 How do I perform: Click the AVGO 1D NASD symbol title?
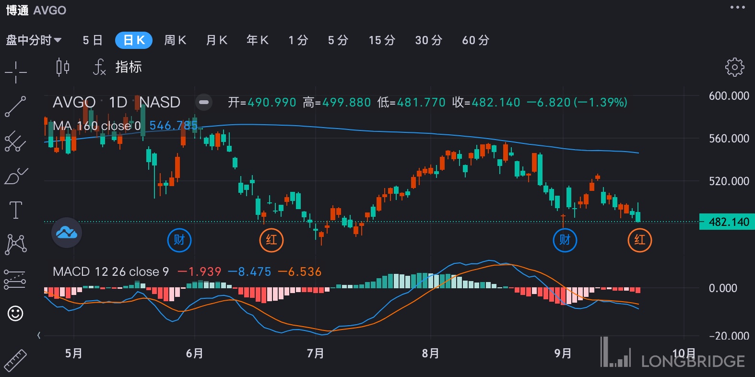[117, 102]
